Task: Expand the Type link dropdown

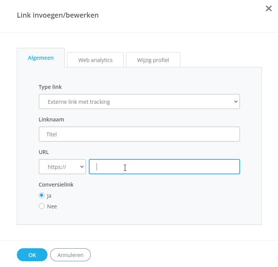Action: (139, 102)
